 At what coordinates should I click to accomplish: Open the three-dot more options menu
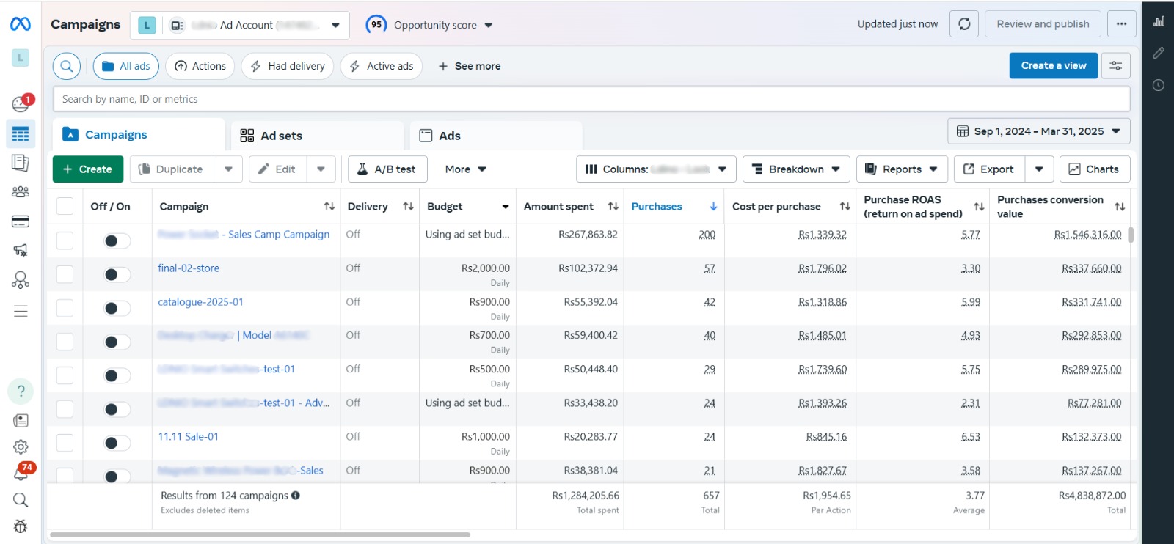click(x=1121, y=24)
